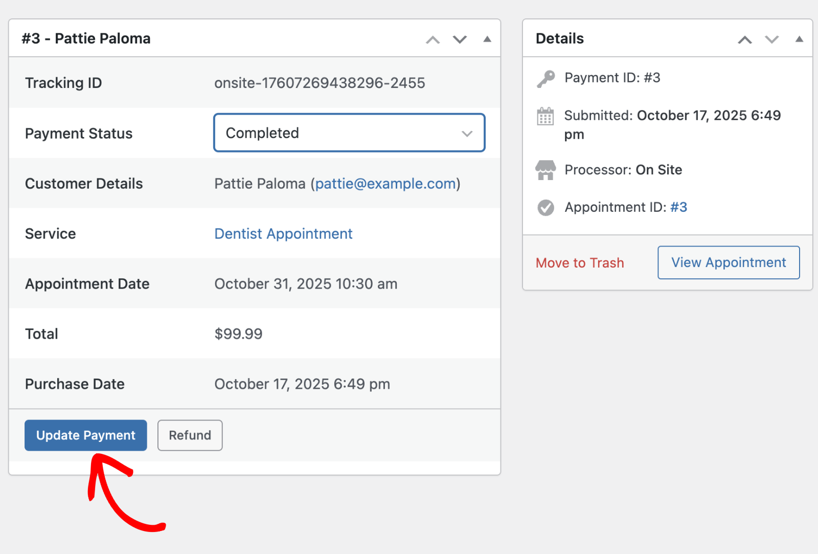818x554 pixels.
Task: Open the View Appointment button
Action: pos(729,262)
